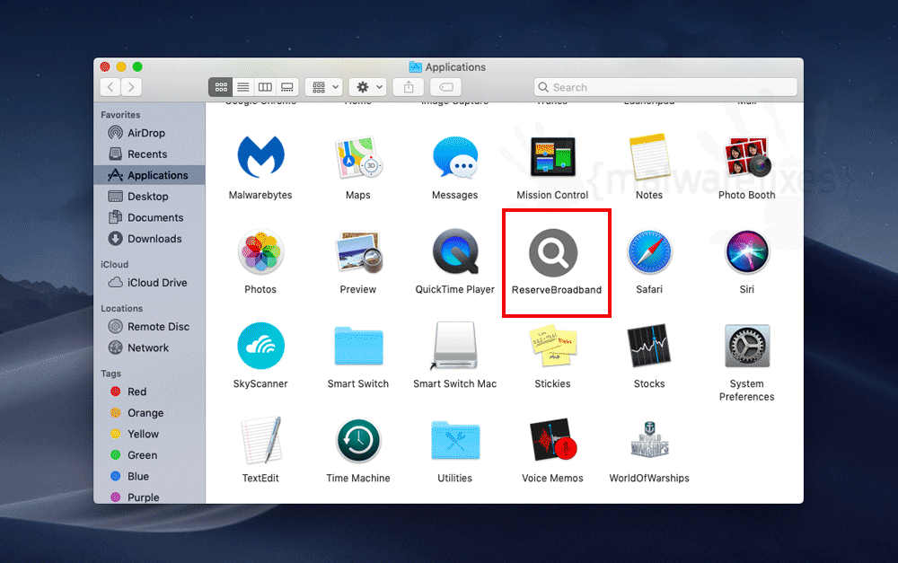Click the Share toolbar button
The height and width of the screenshot is (563, 898).
click(409, 87)
